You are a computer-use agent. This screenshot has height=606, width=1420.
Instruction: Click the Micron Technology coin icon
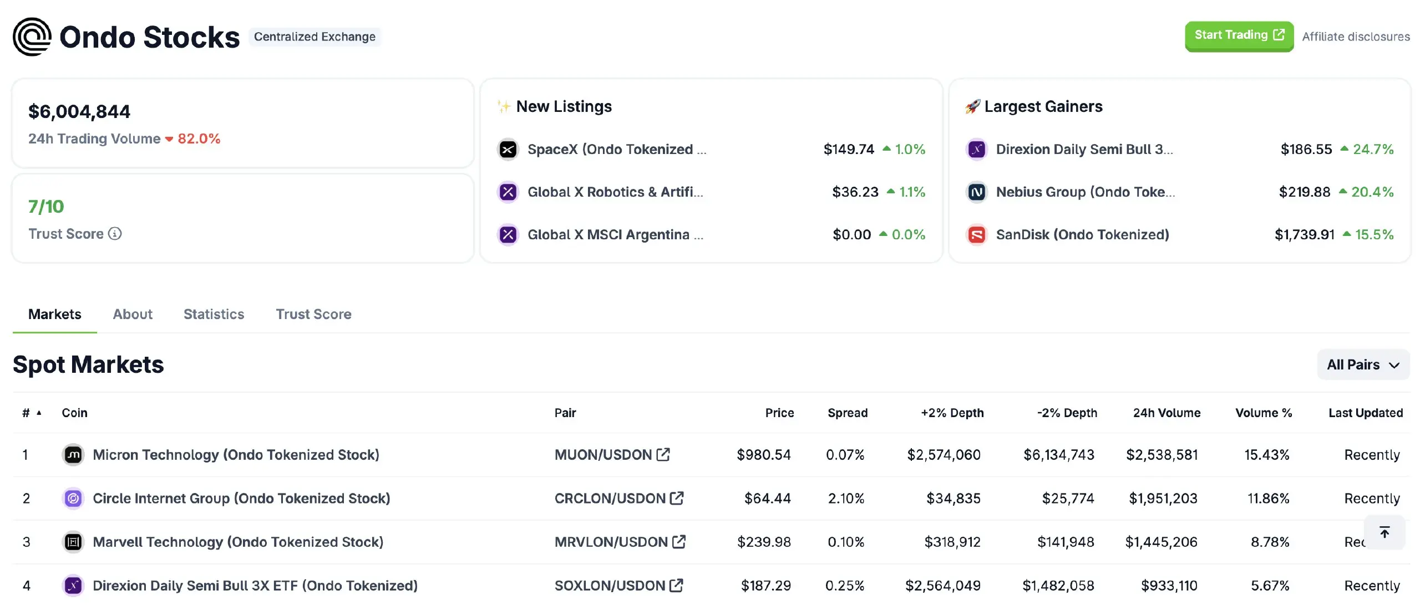73,454
